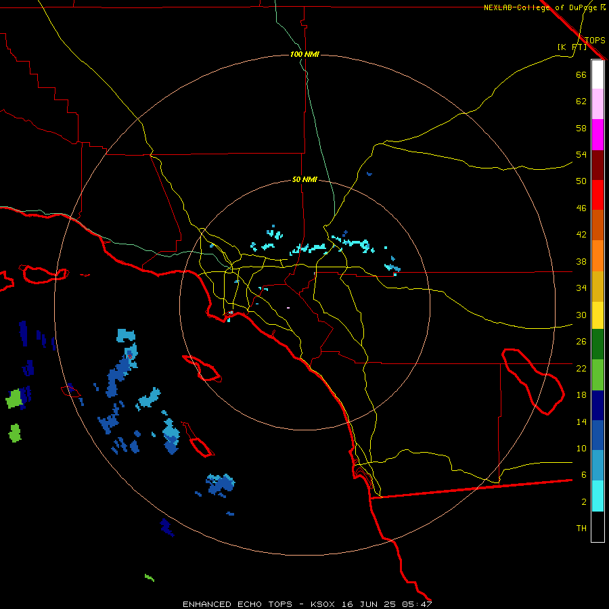Click the "62" legend value

[581, 101]
